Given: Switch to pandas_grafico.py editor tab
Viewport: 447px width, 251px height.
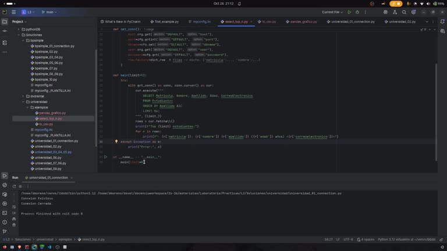Looking at the screenshot, I should 301,21.
